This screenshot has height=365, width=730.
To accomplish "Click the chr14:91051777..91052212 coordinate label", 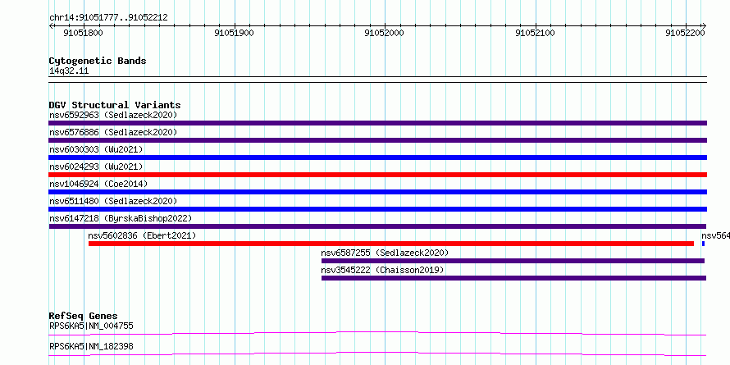I will (108, 18).
